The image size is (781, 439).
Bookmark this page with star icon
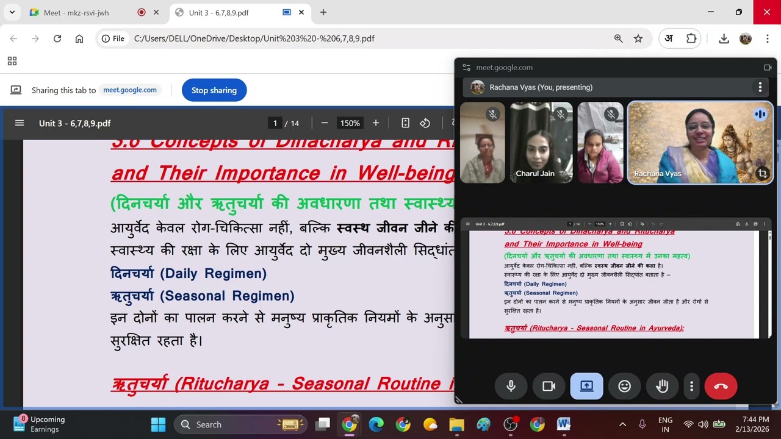pyautogui.click(x=638, y=38)
